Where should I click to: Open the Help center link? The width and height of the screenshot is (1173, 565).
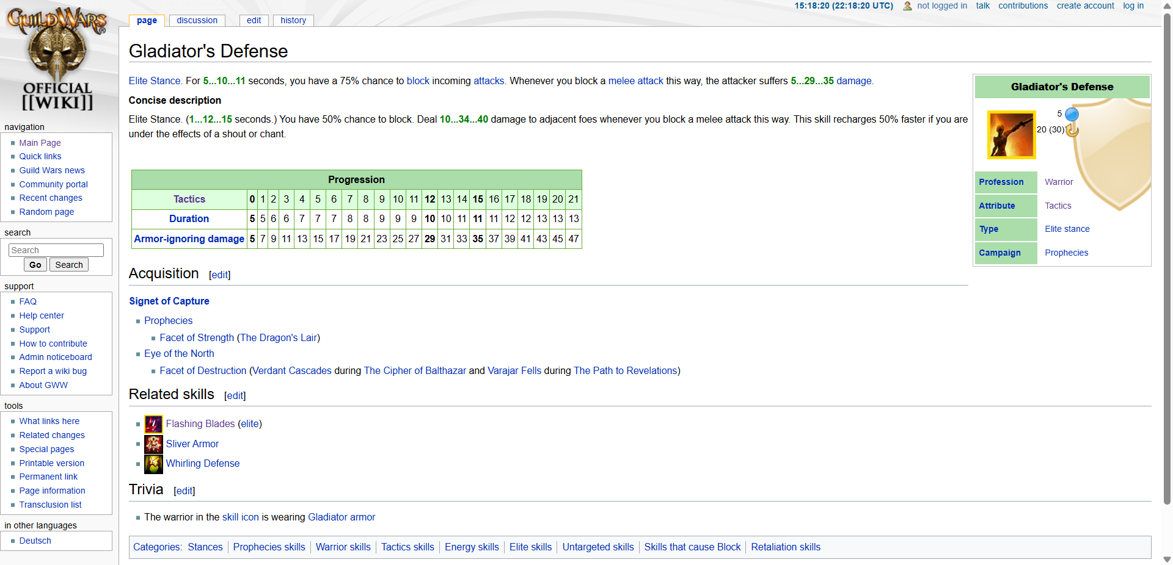(42, 315)
